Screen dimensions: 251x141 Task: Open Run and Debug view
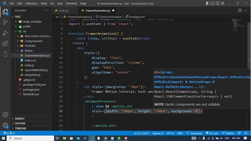point(5,33)
